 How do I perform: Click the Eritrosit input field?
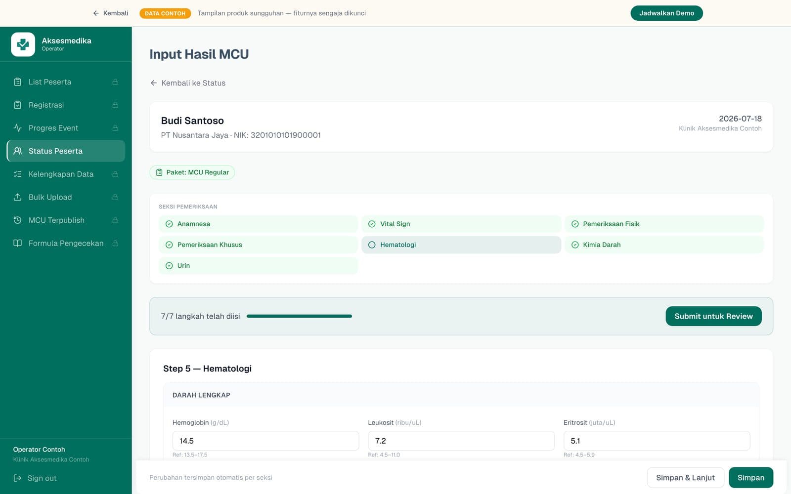(657, 441)
